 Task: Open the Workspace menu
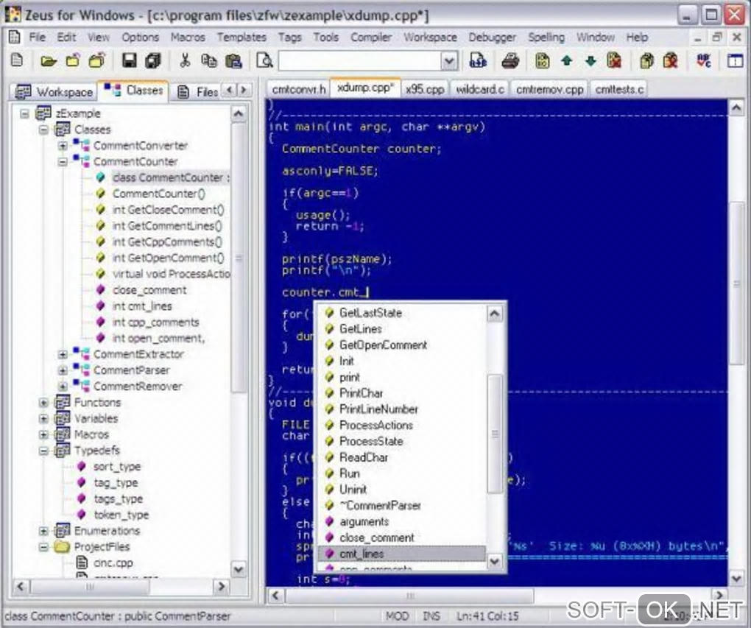[x=430, y=38]
